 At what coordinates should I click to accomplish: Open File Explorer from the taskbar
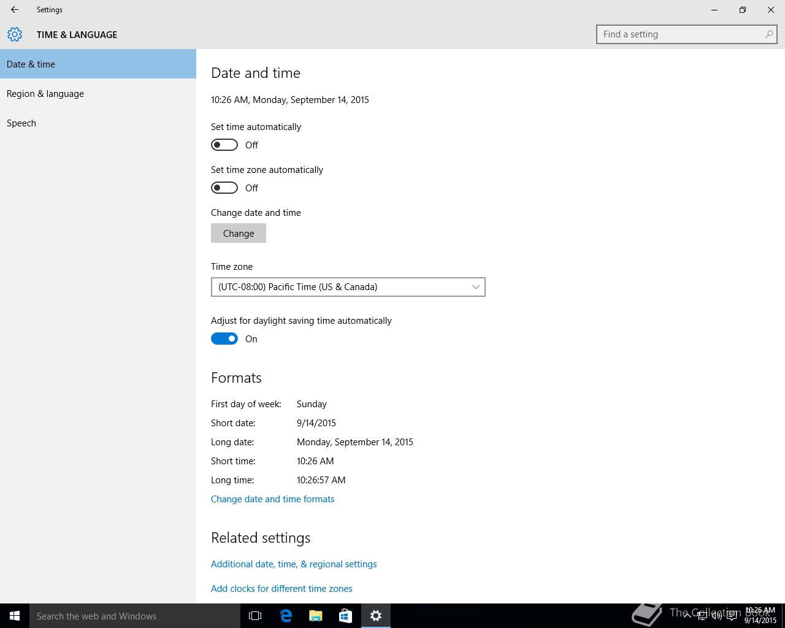coord(316,616)
